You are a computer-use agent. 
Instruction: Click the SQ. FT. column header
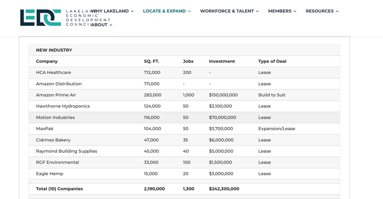[151, 61]
